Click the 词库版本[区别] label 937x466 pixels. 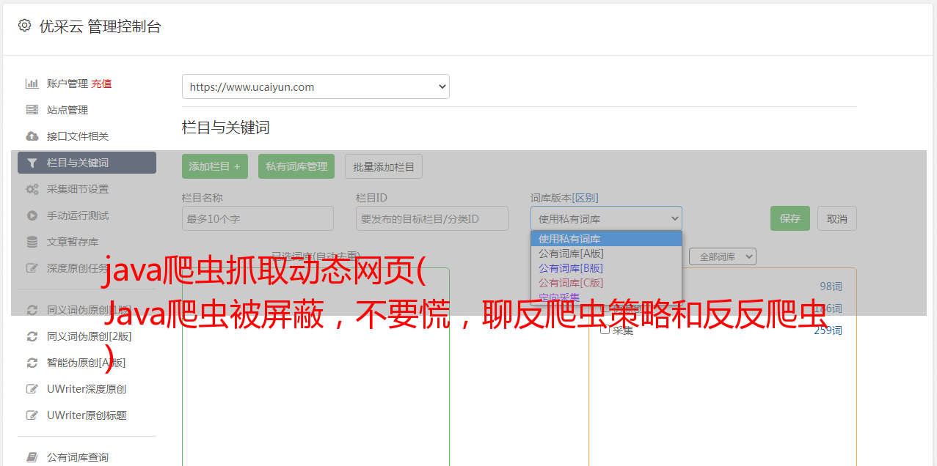pyautogui.click(x=564, y=198)
